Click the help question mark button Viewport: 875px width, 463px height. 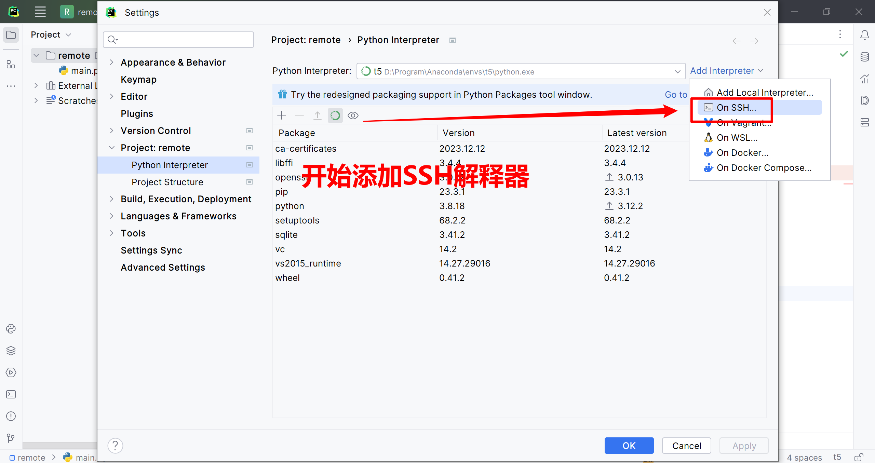click(x=115, y=446)
